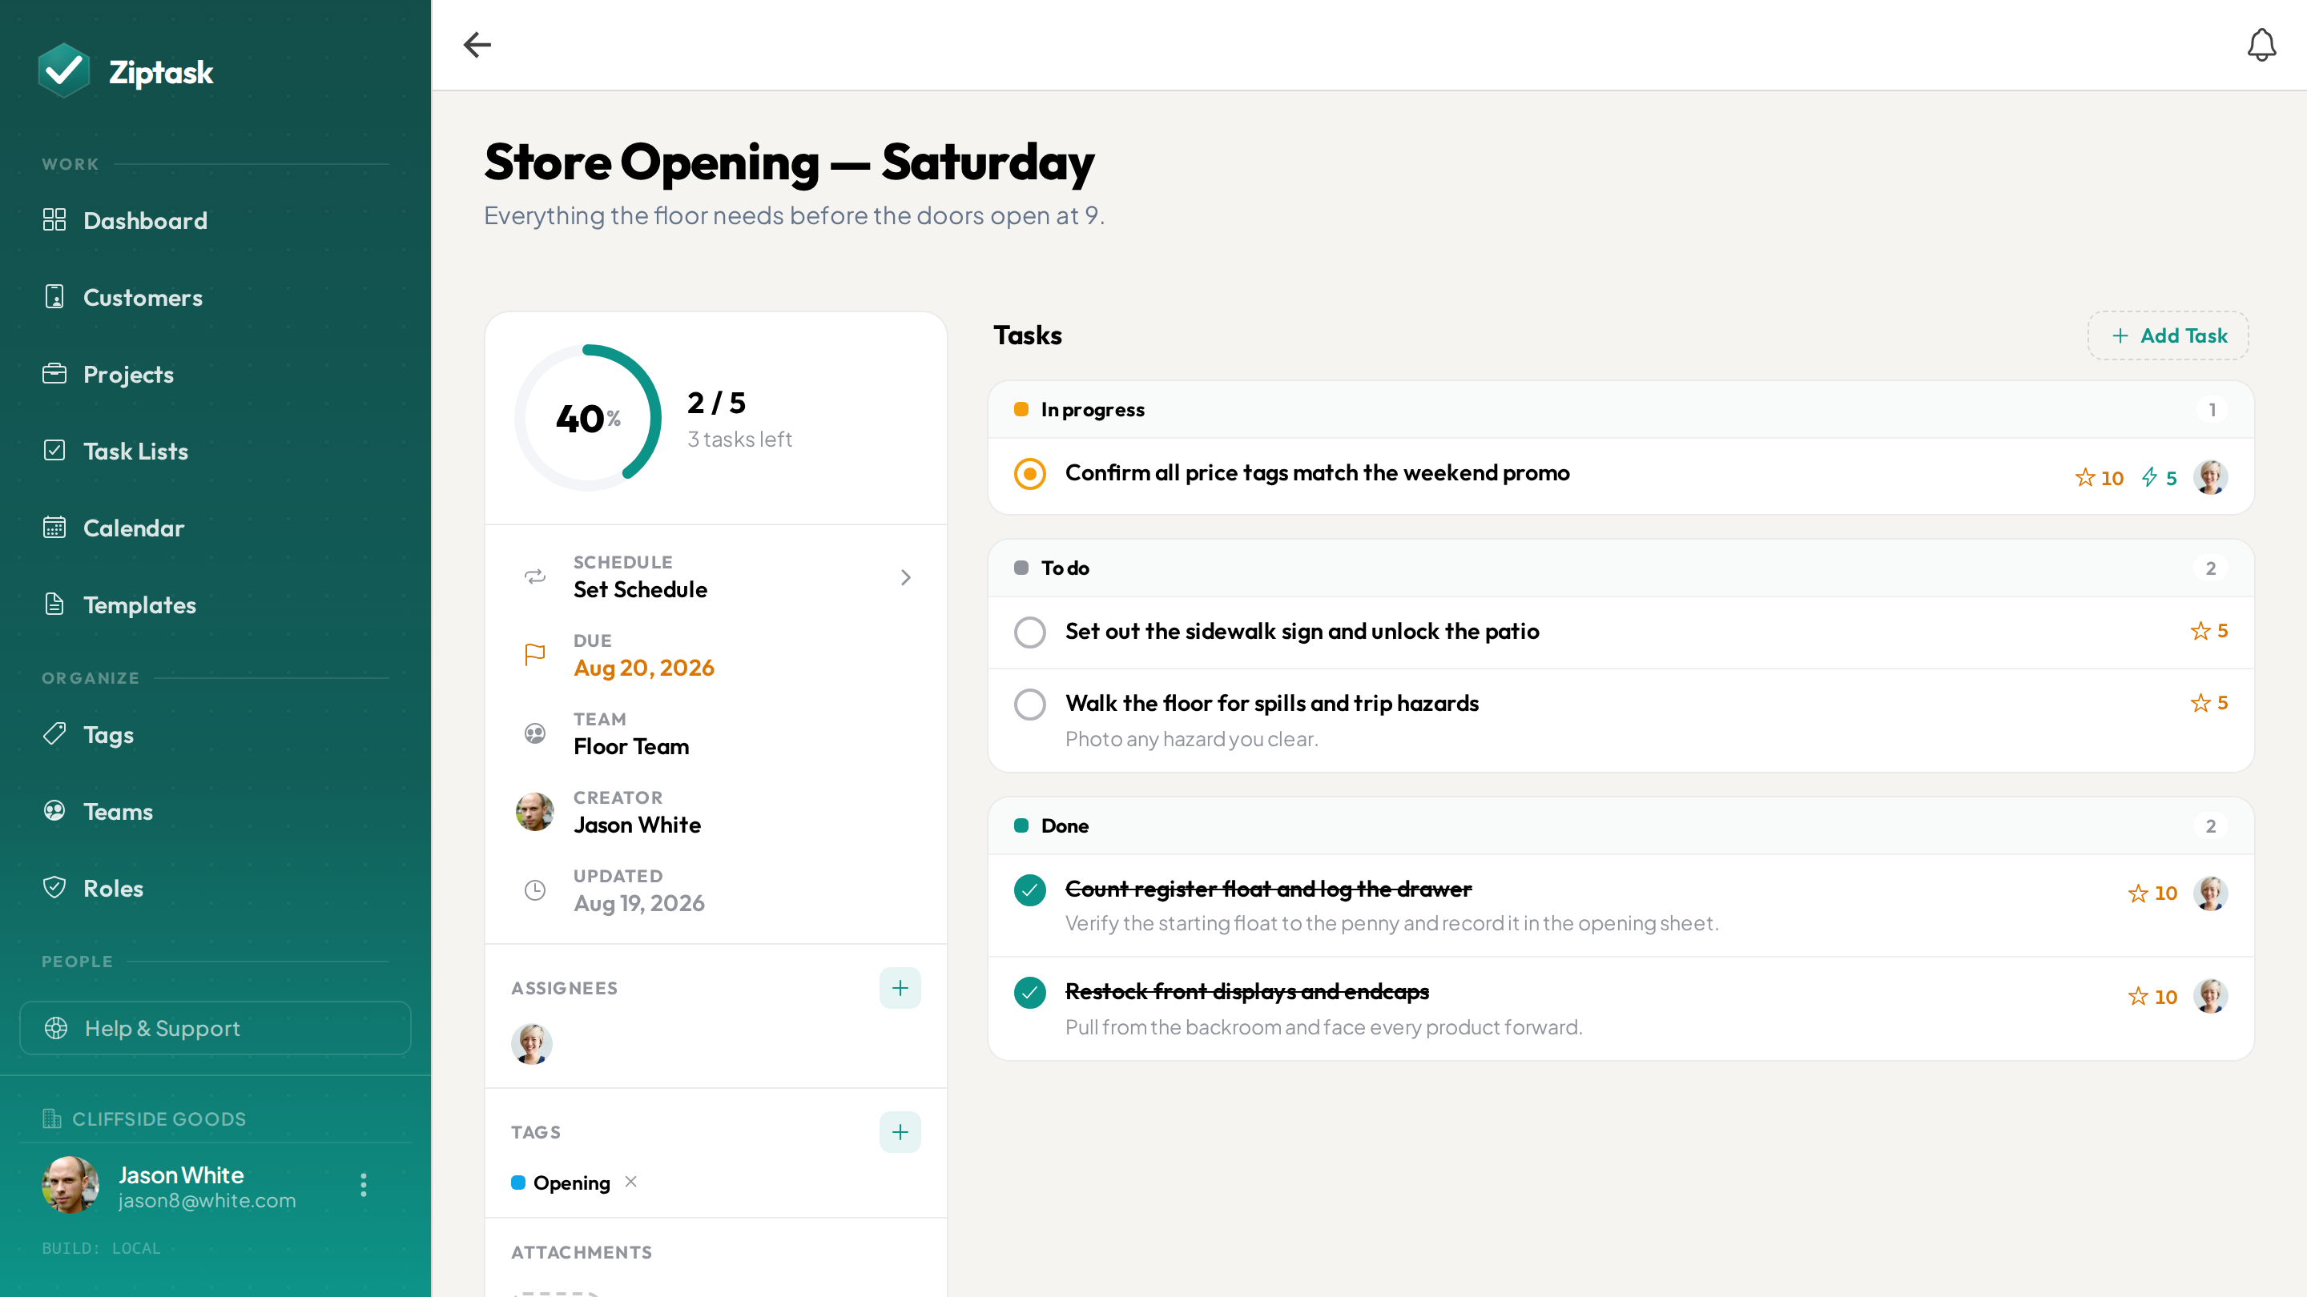Open the notifications bell
This screenshot has width=2307, height=1297.
click(2261, 45)
